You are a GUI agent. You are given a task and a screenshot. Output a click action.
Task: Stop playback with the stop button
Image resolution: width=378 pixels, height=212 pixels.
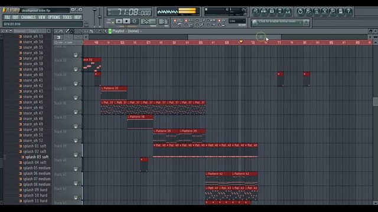click(126, 21)
